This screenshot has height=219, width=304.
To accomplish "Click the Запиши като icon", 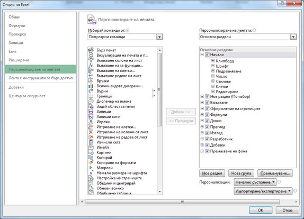I will pos(91,116).
